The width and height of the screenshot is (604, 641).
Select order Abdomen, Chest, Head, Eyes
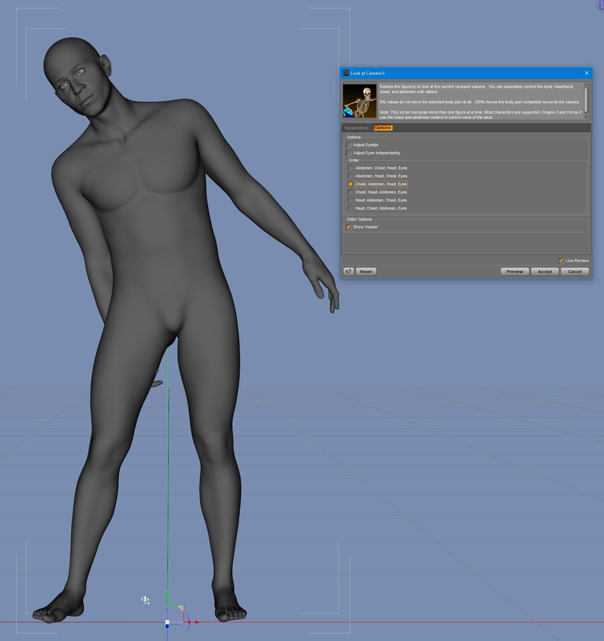351,168
